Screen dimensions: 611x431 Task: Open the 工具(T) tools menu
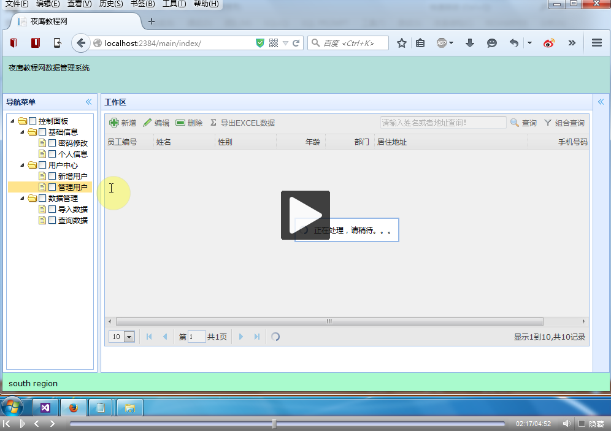click(x=174, y=4)
